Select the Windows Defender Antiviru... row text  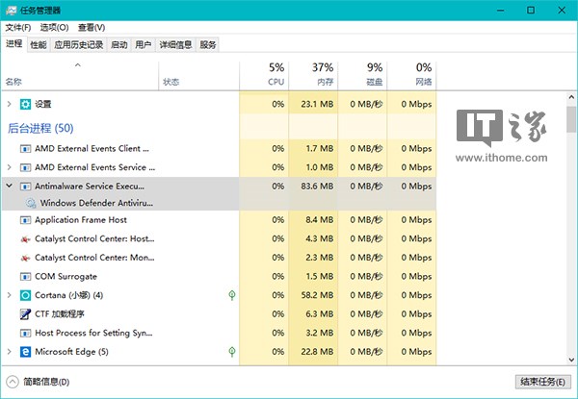point(96,203)
